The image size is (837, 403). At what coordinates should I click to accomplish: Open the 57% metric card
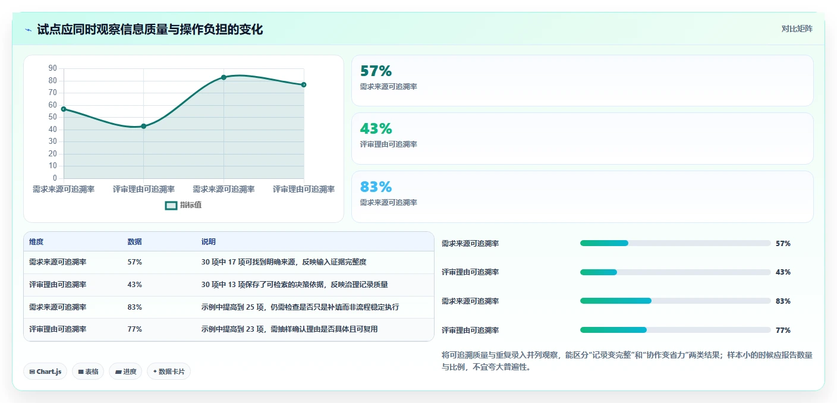[x=583, y=81]
